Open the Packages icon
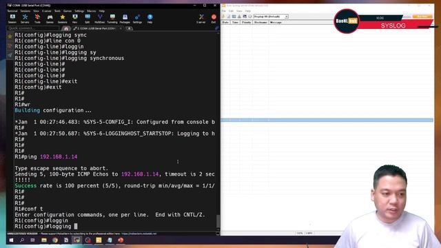Image resolution: width=441 pixels, height=248 pixels. click(x=125, y=19)
